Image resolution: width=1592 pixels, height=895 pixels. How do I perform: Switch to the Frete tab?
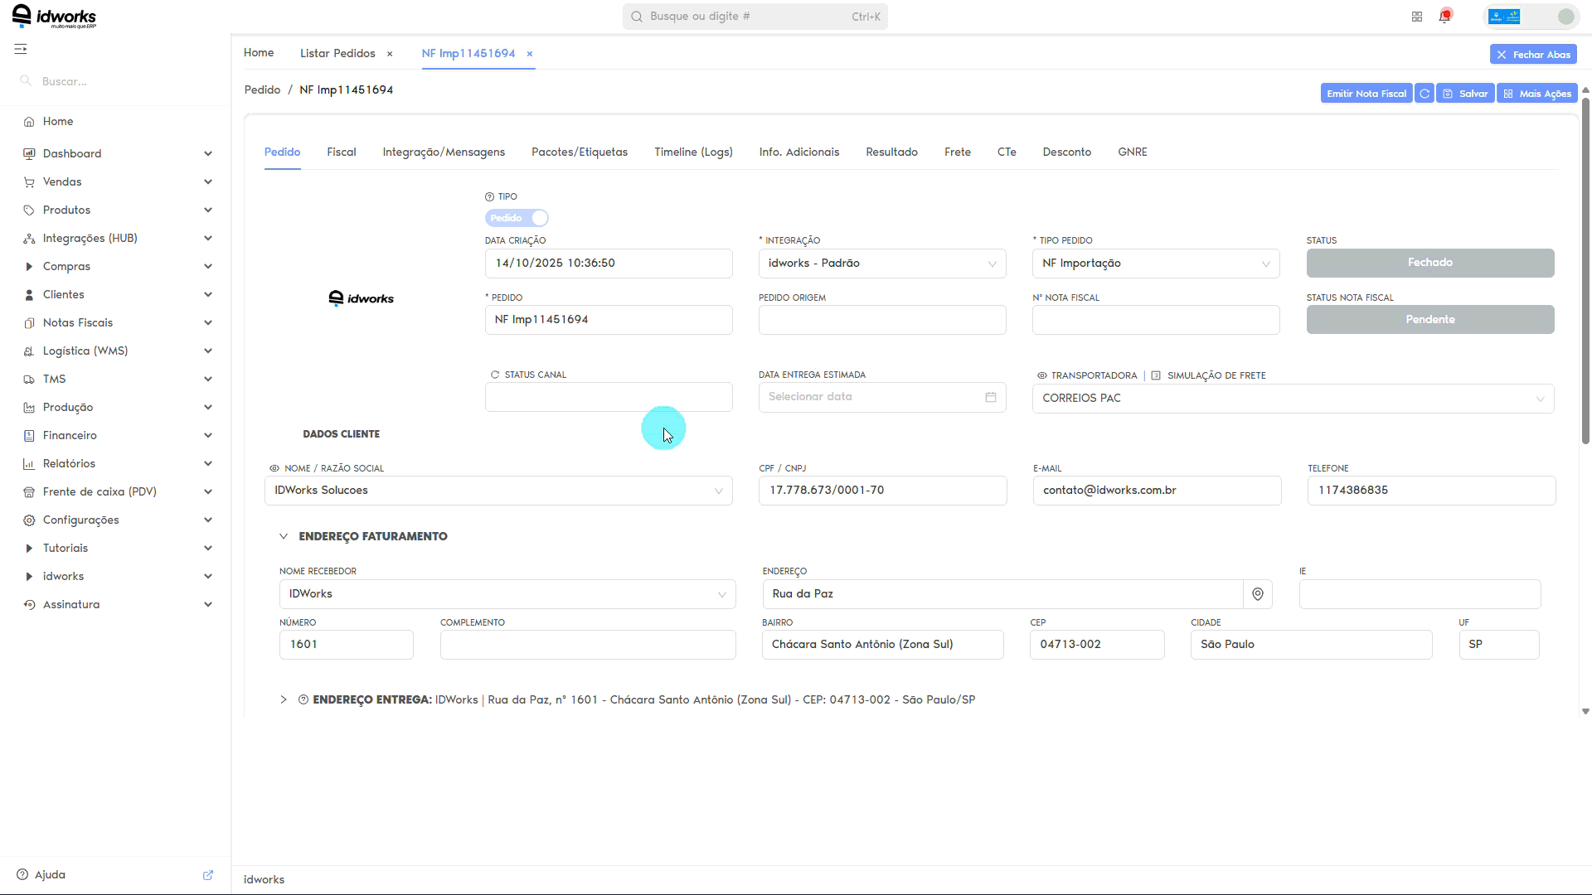[x=958, y=152]
